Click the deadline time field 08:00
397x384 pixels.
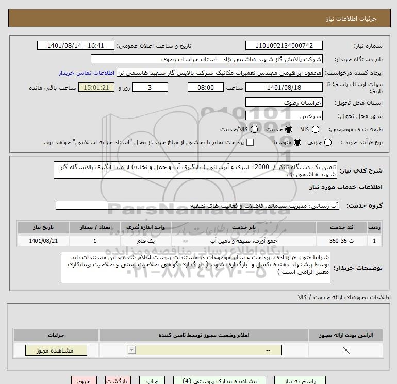pyautogui.click(x=206, y=87)
